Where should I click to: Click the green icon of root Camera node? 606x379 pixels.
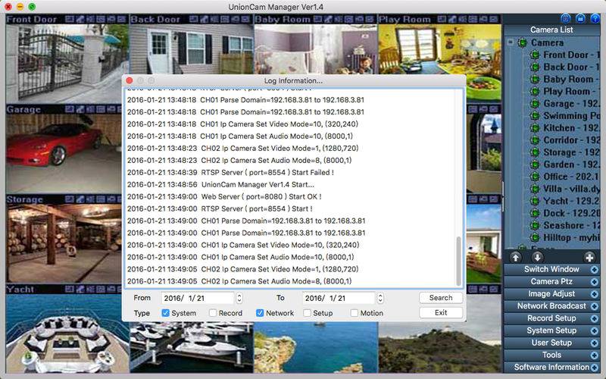(523, 42)
